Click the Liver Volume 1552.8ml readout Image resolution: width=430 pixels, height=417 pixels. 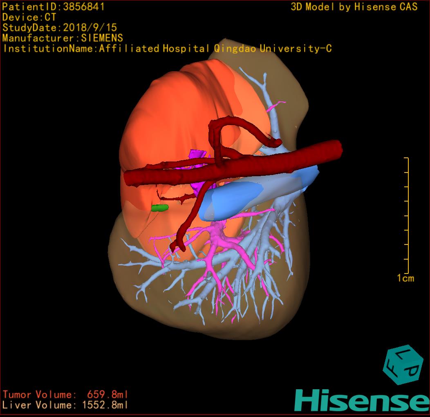(x=65, y=405)
